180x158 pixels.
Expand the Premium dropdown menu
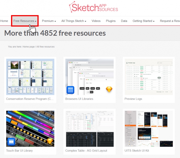click(49, 21)
